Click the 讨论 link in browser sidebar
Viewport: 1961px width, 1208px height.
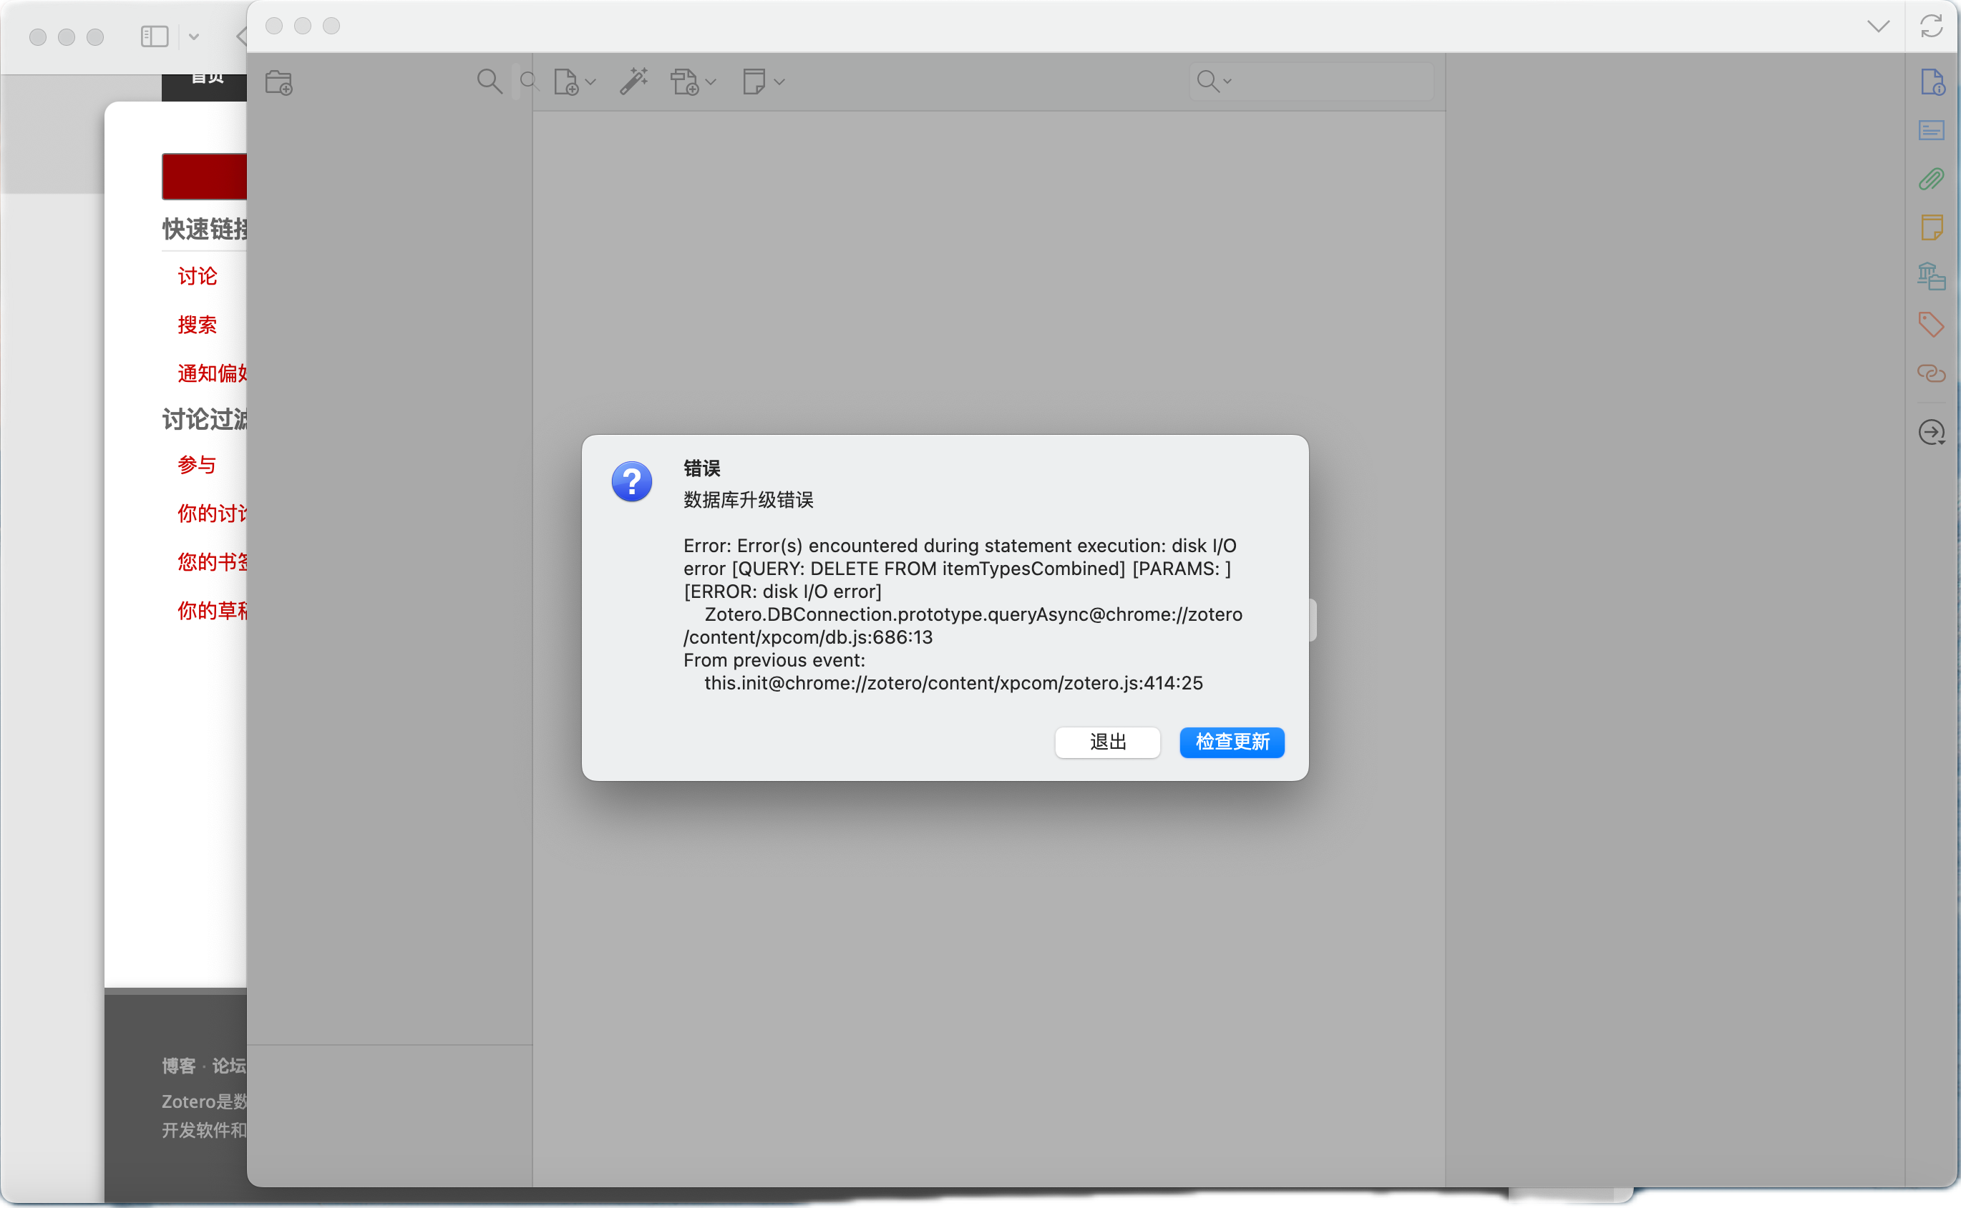(198, 277)
